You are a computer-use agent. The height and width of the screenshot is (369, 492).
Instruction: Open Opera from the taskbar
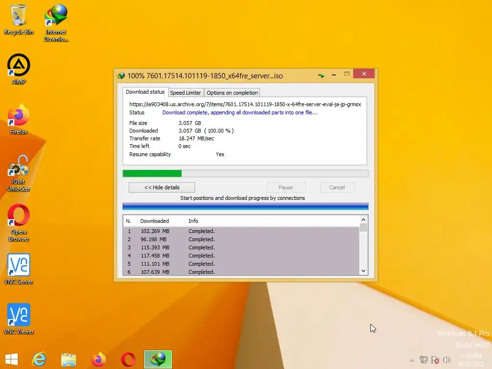(128, 359)
